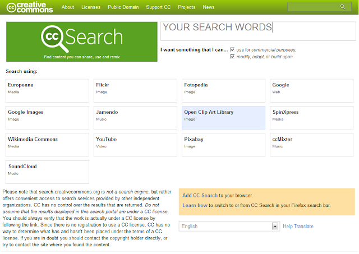This screenshot has height=254, width=359.
Task: Search using Flickr
Action: click(135, 91)
